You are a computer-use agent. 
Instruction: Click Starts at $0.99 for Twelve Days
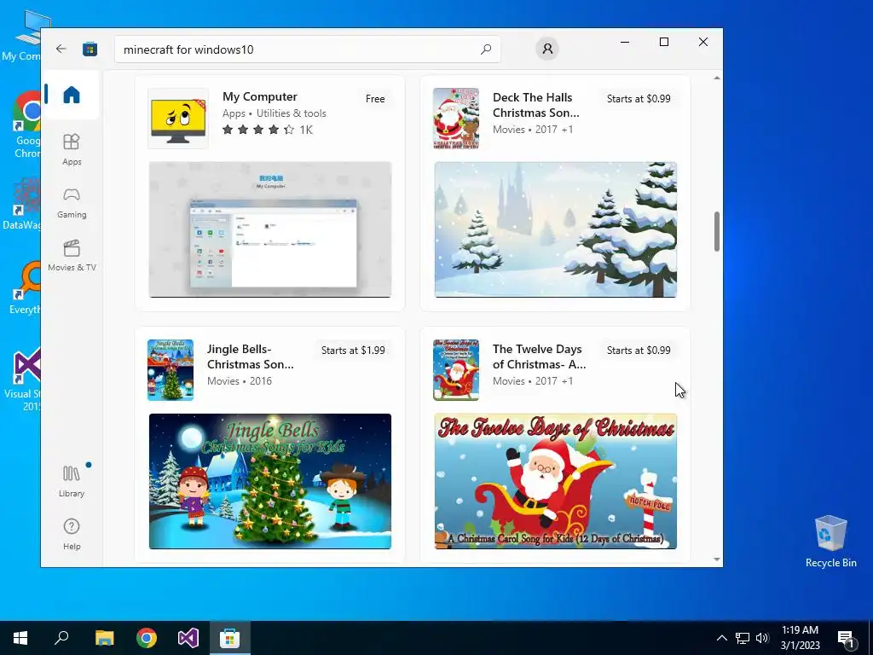point(639,351)
